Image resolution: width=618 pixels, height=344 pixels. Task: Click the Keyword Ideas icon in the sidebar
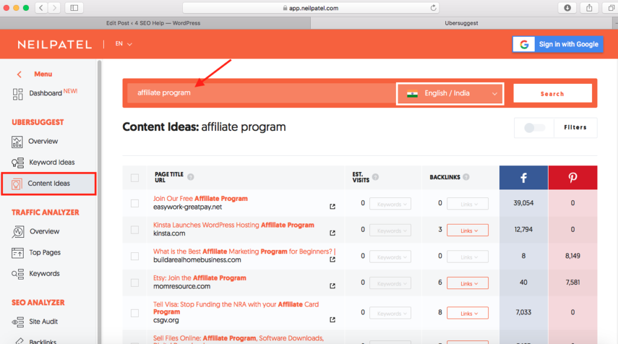(18, 163)
